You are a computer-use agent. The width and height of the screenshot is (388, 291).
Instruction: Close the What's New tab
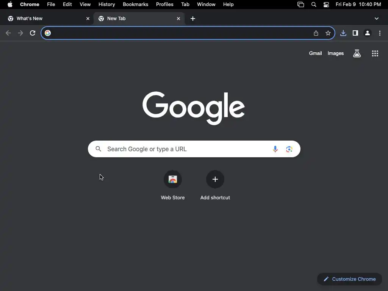coord(88,19)
